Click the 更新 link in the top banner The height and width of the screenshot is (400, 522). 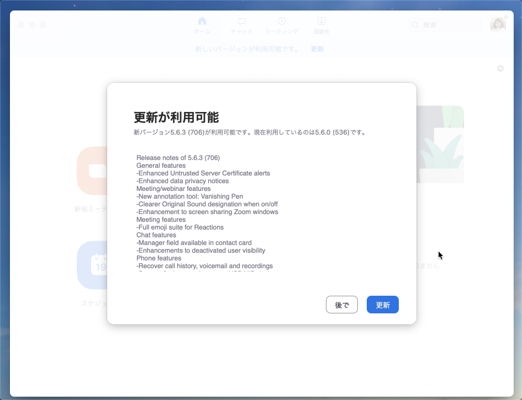tap(317, 49)
